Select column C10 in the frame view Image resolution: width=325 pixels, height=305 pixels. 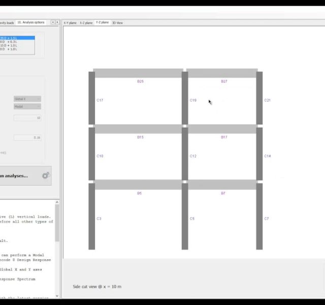click(92, 154)
